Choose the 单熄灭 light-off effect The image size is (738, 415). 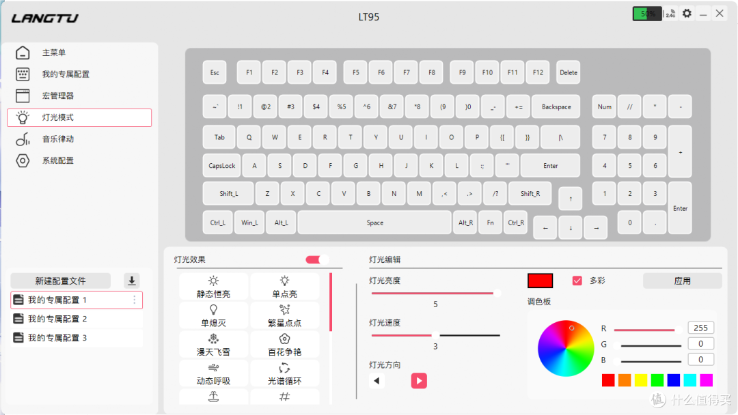click(213, 316)
